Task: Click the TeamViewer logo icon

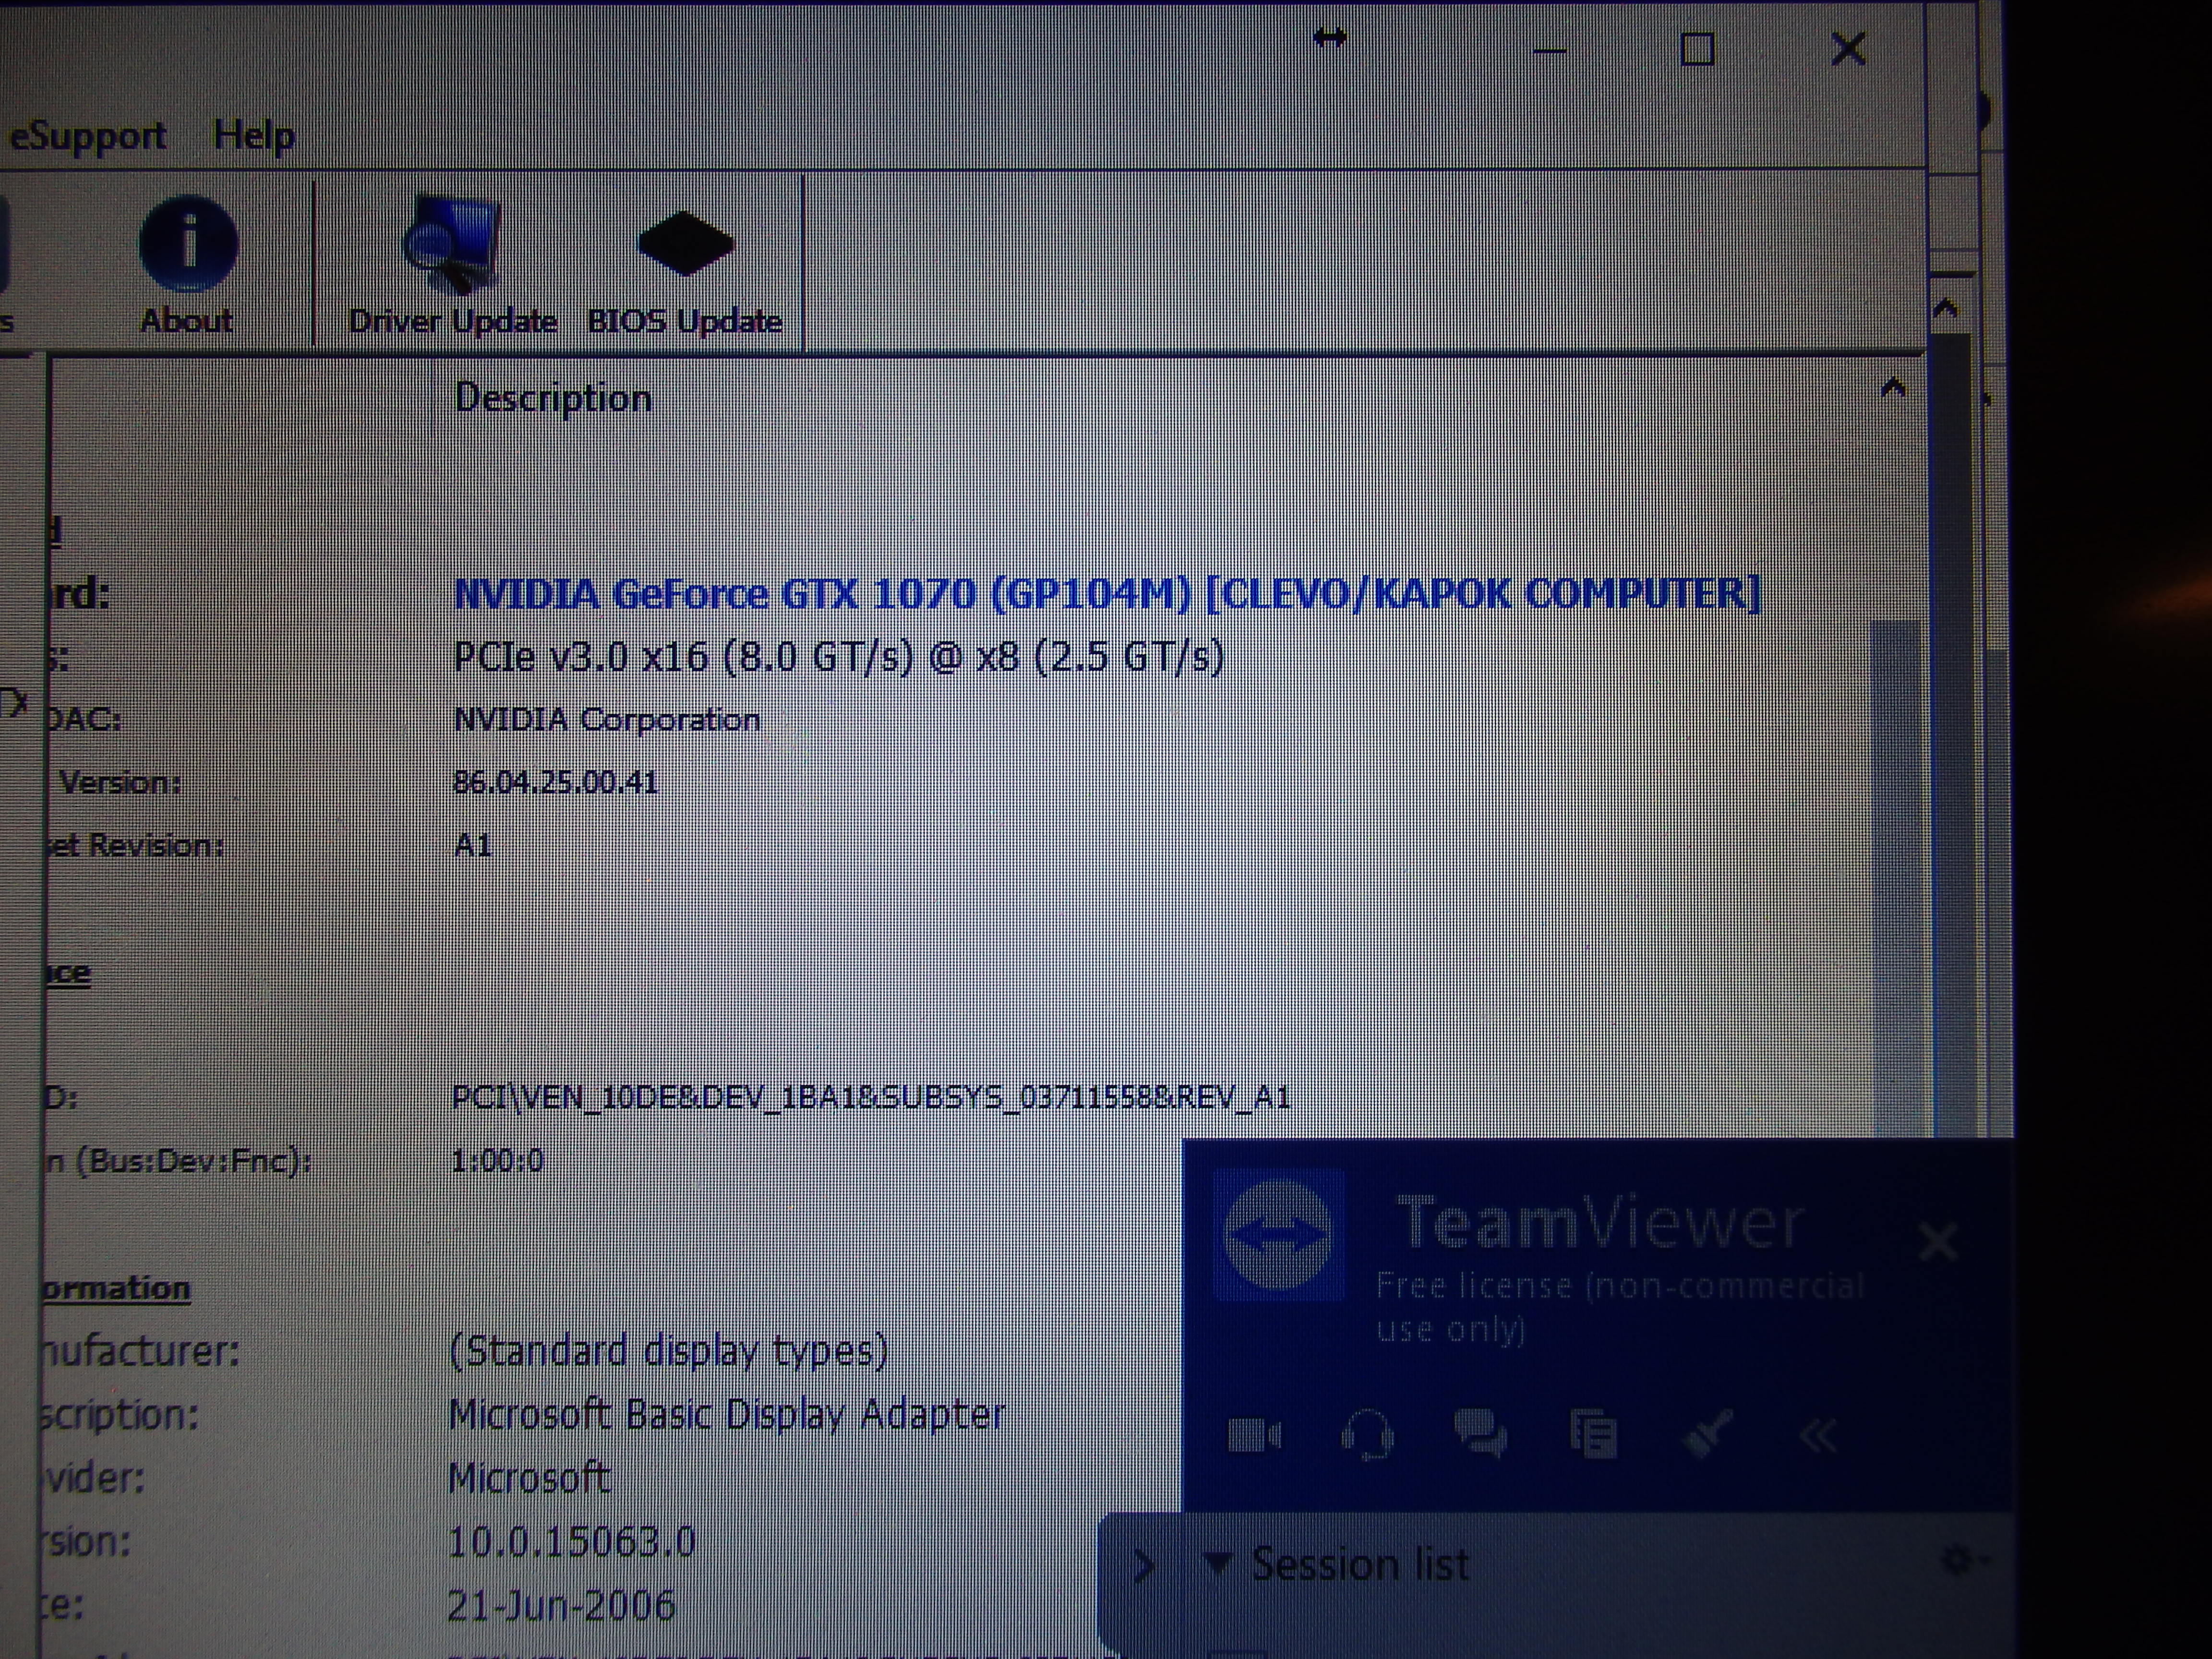Action: coord(1278,1235)
